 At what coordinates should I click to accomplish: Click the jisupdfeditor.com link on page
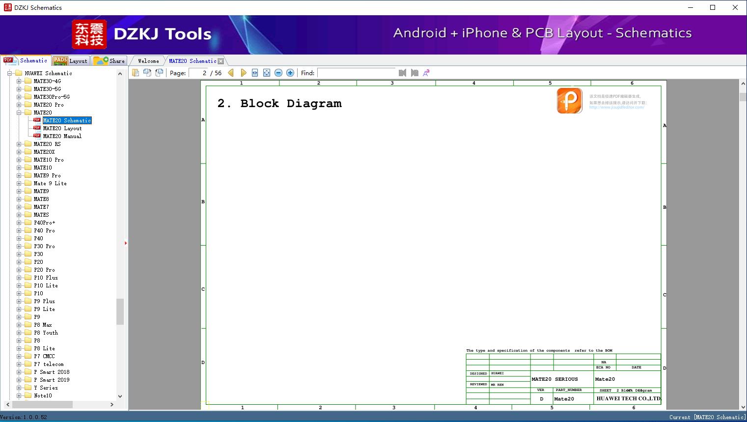pos(616,107)
